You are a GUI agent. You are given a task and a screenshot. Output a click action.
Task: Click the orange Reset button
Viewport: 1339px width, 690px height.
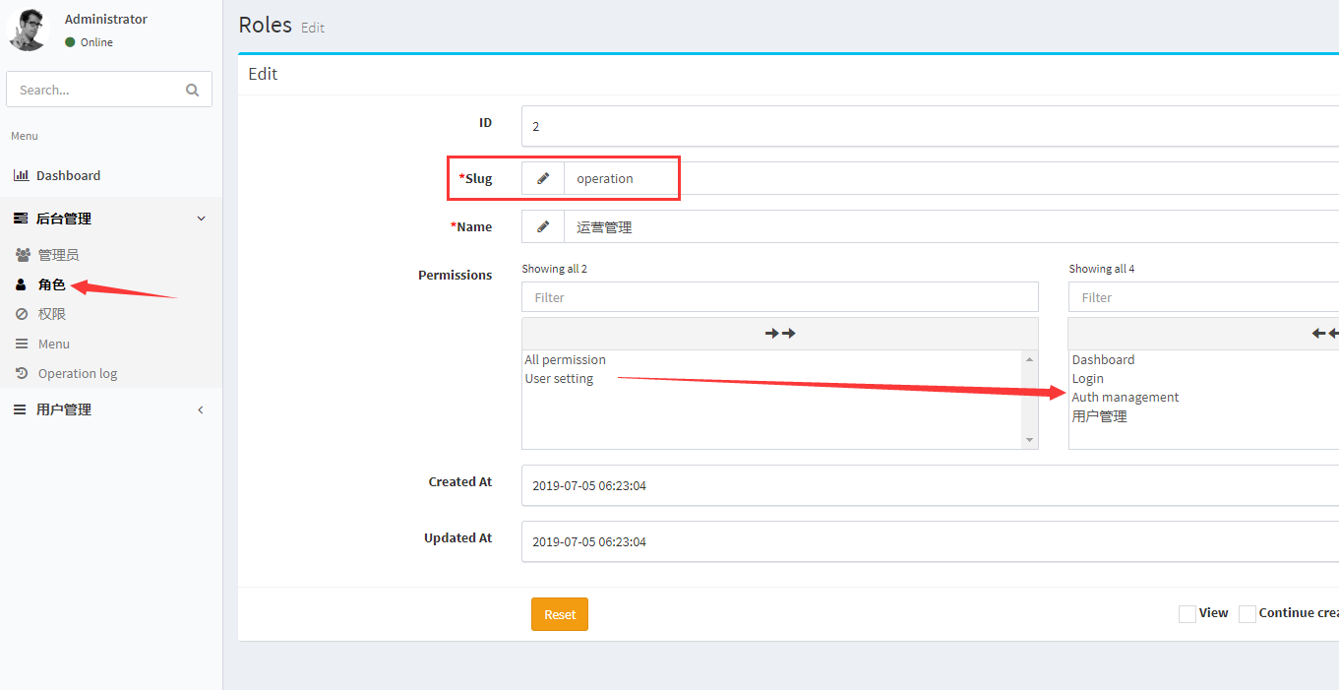click(x=560, y=614)
